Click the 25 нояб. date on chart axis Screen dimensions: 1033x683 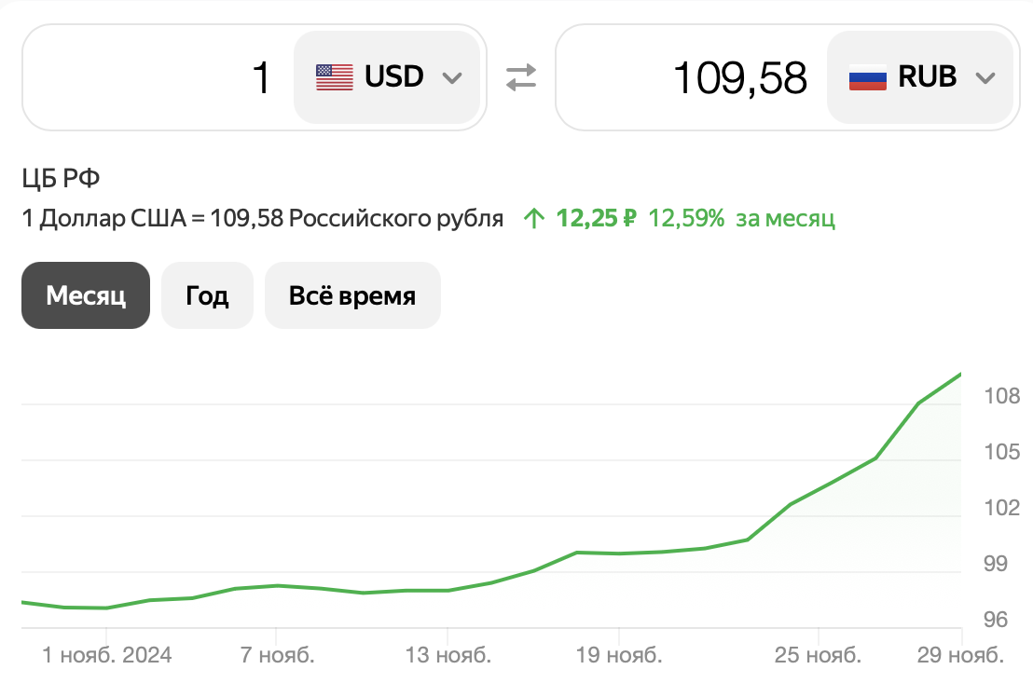[x=818, y=655]
